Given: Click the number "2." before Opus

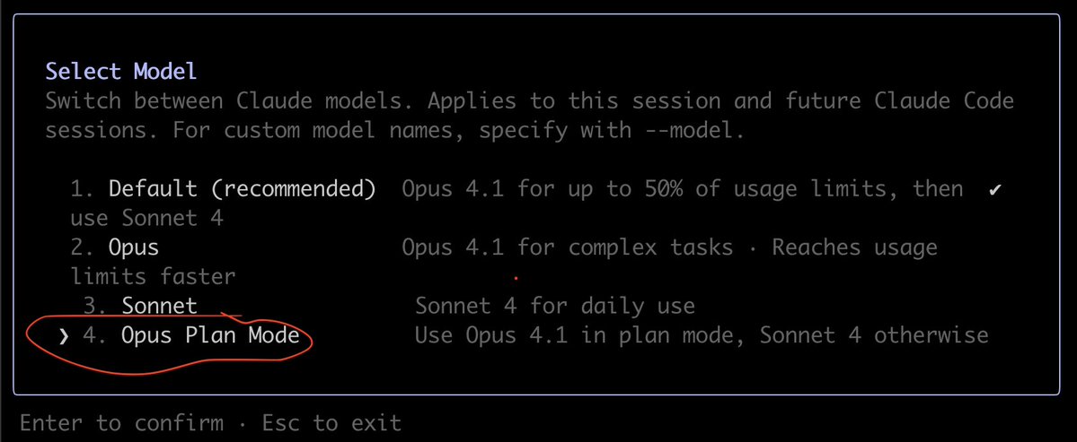Looking at the screenshot, I should [84, 247].
